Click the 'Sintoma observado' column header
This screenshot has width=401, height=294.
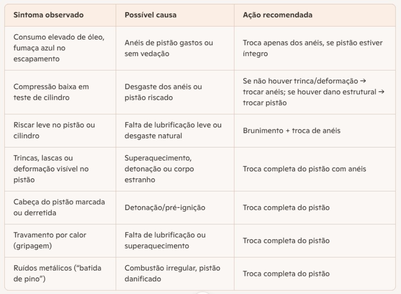pyautogui.click(x=48, y=15)
